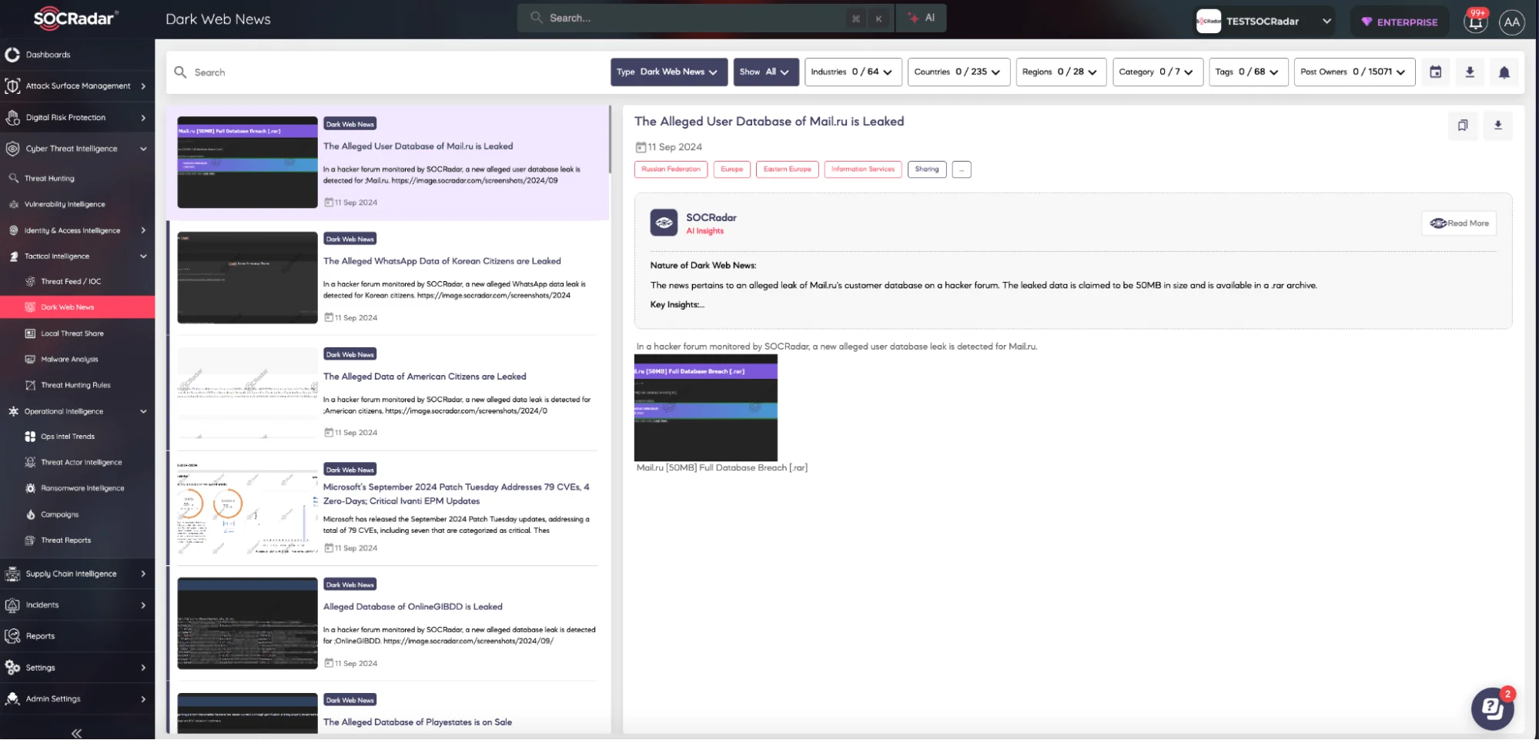Image resolution: width=1539 pixels, height=740 pixels.
Task: Click the Ops Intel Trends icon
Action: point(30,437)
